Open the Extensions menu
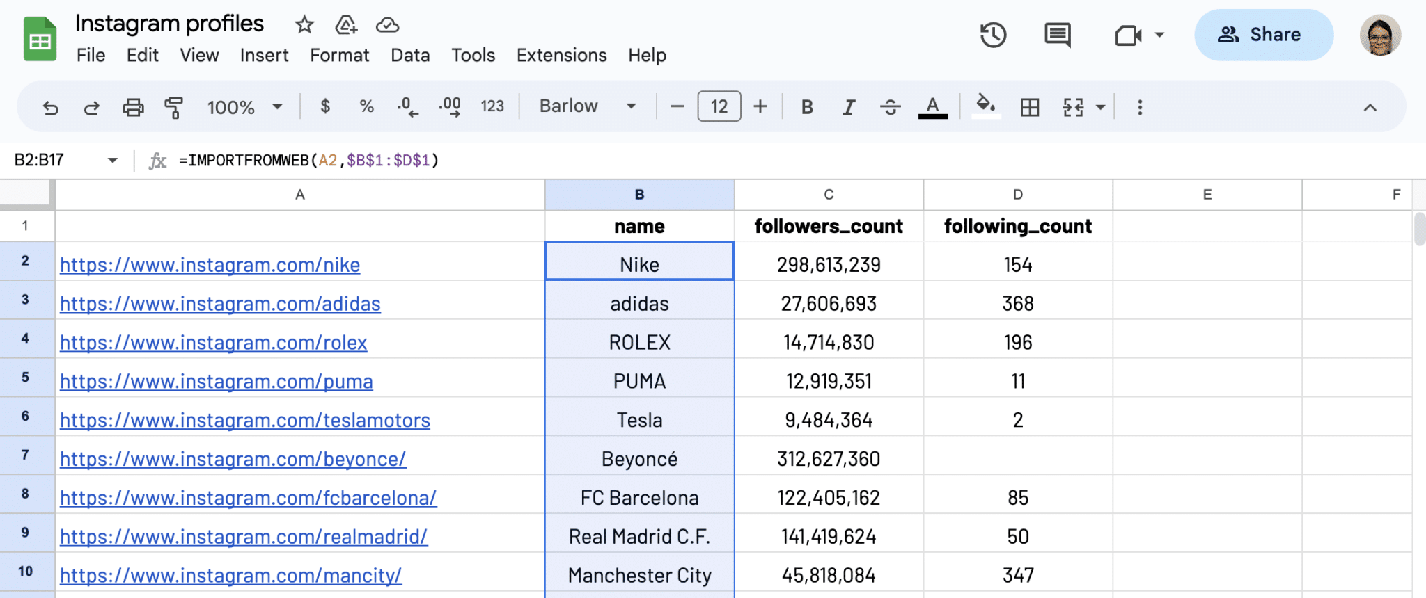This screenshot has height=598, width=1426. pyautogui.click(x=561, y=55)
